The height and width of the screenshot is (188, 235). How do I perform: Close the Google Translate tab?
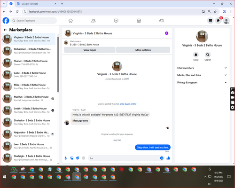(55, 4)
